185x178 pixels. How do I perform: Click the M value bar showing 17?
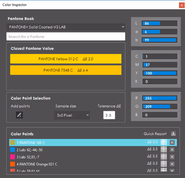click(x=160, y=65)
